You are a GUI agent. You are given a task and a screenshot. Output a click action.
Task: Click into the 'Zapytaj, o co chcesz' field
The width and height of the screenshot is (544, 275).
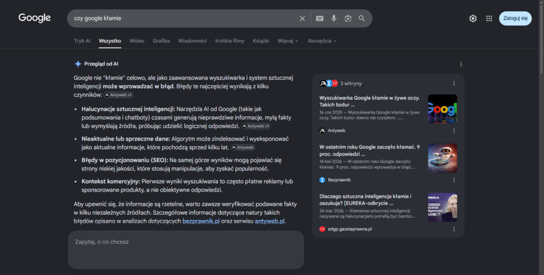click(185, 250)
